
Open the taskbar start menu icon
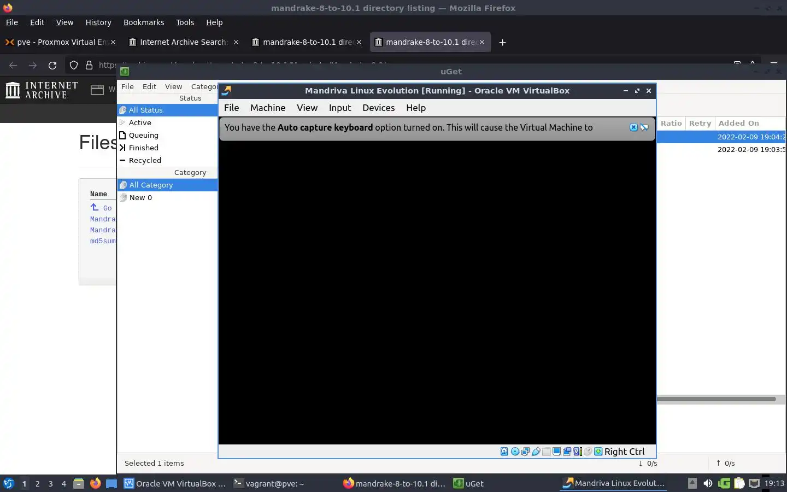pyautogui.click(x=8, y=483)
